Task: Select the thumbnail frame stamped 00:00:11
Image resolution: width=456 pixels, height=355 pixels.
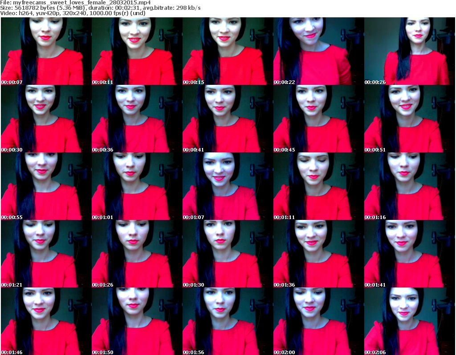Action: coord(137,51)
